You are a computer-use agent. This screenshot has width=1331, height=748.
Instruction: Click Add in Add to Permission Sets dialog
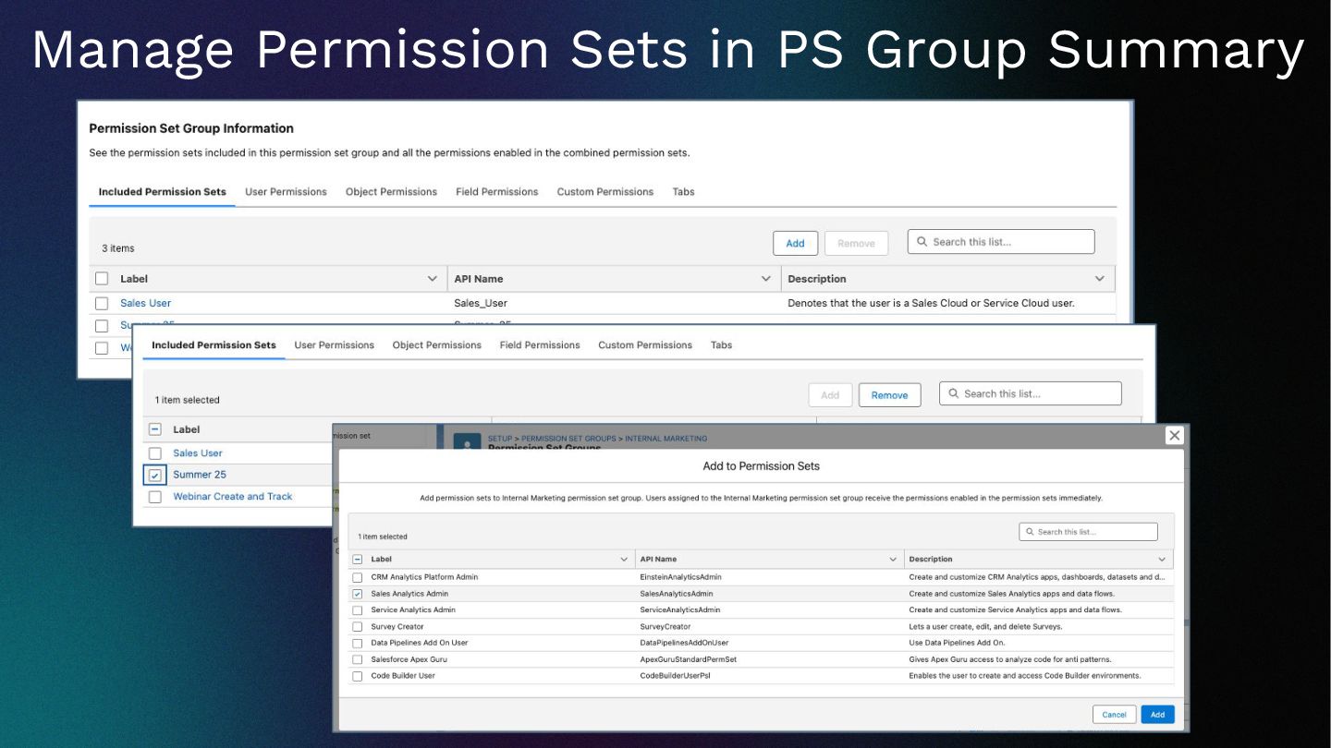tap(1157, 715)
